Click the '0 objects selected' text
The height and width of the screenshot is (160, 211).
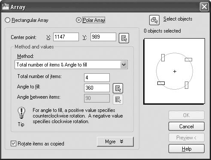pyautogui.click(x=162, y=31)
